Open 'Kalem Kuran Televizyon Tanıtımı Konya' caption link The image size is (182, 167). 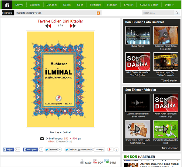pyautogui.click(x=166, y=115)
